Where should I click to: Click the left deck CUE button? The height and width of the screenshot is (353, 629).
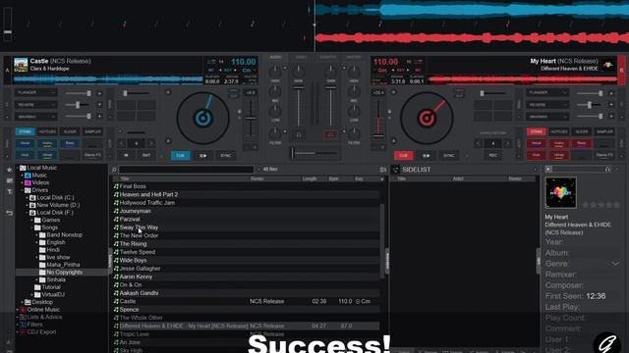pyautogui.click(x=181, y=155)
